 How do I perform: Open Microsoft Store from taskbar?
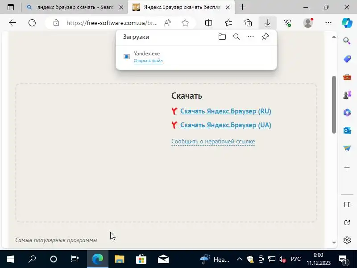pos(141,259)
